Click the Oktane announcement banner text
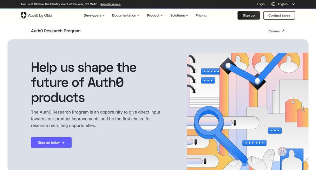Image resolution: width=316 pixels, height=170 pixels. pos(59,4)
